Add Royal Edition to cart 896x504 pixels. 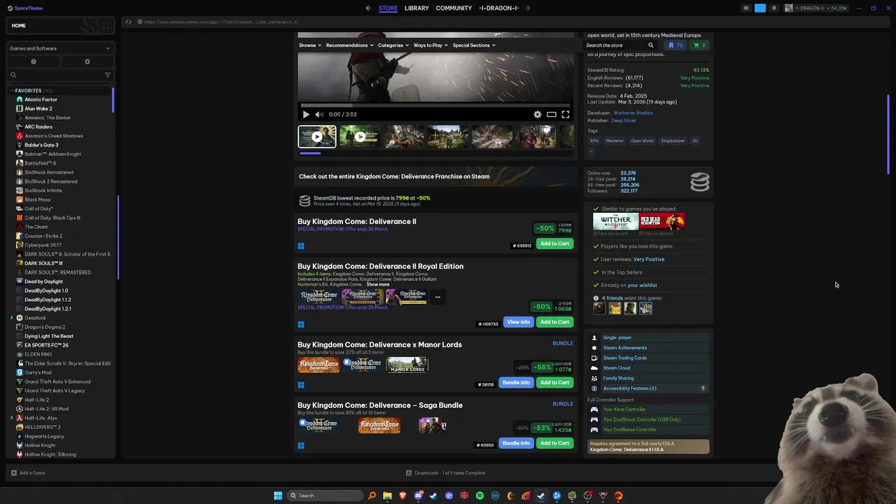click(554, 322)
